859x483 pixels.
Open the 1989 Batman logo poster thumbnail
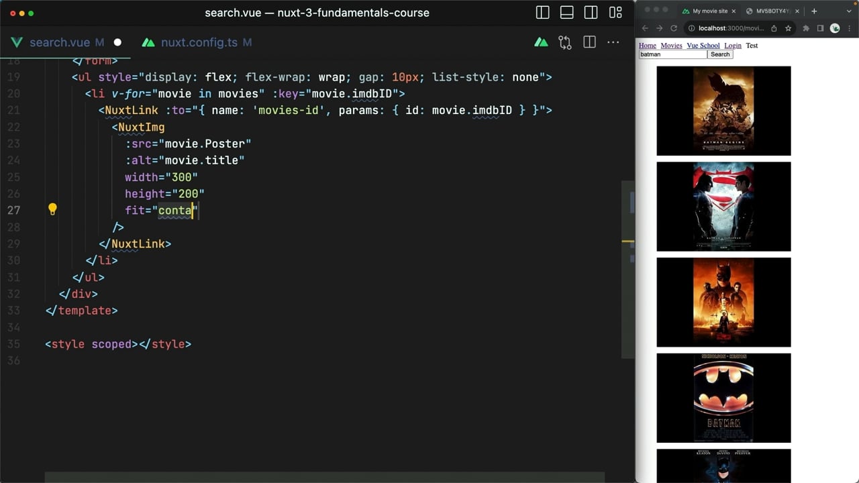pos(723,398)
